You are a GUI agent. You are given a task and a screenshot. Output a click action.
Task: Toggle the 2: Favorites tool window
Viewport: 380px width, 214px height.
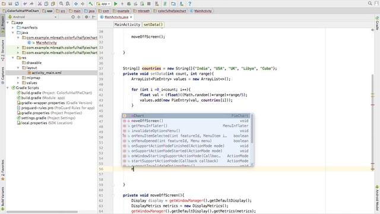click(x=2, y=170)
